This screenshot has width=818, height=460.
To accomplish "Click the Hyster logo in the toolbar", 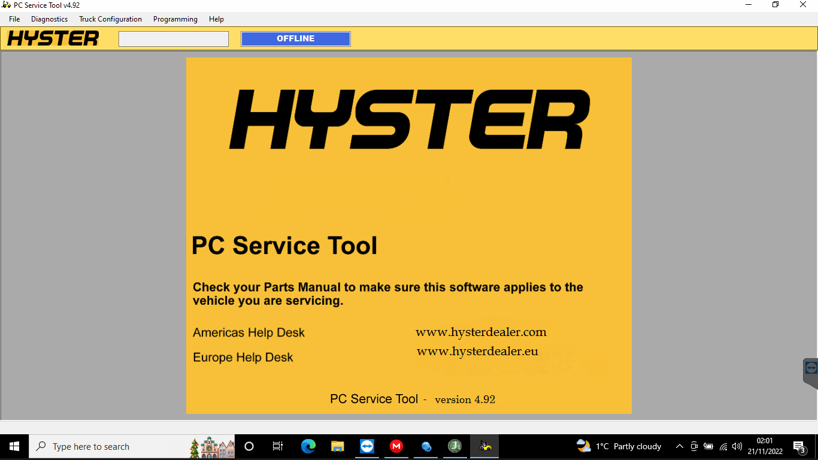I will click(x=53, y=39).
